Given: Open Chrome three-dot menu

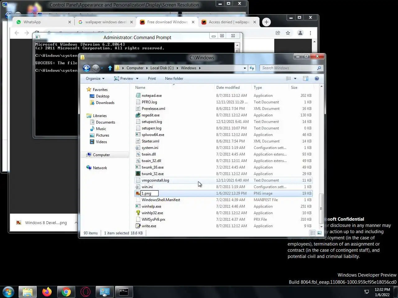Looking at the screenshot, I should pyautogui.click(x=310, y=33).
